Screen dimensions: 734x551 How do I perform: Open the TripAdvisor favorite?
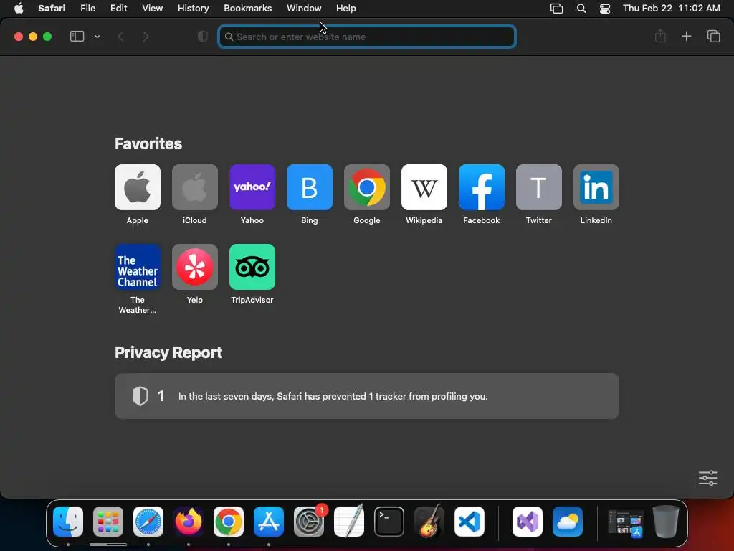tap(252, 267)
